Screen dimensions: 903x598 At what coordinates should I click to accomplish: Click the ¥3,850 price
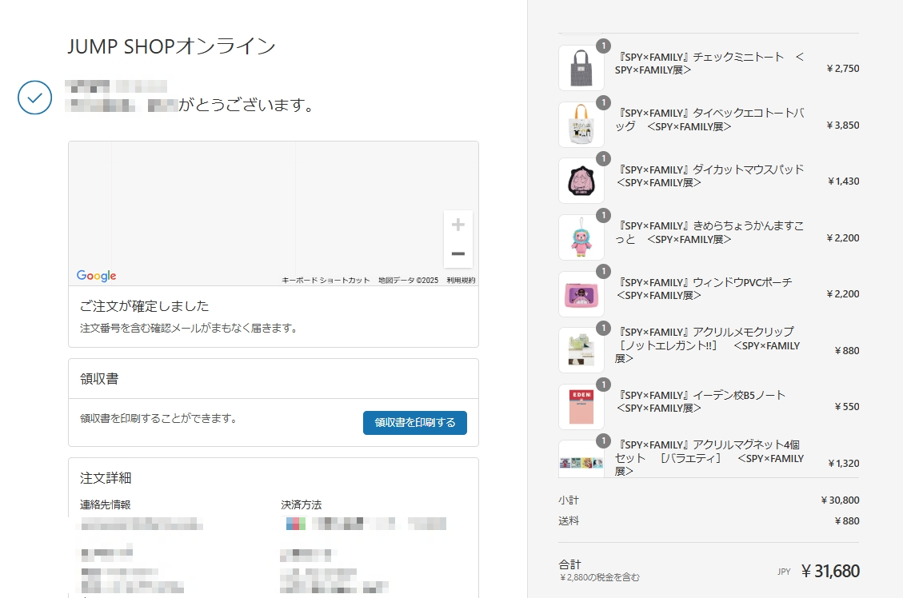point(842,126)
